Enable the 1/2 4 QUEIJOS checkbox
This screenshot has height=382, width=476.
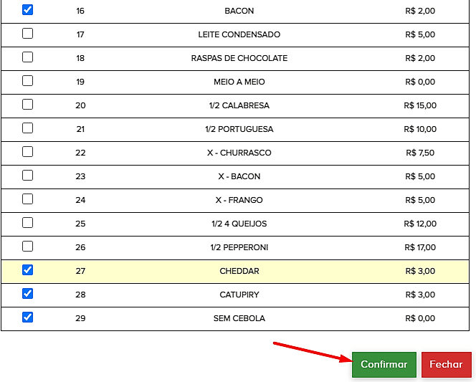[x=27, y=223]
